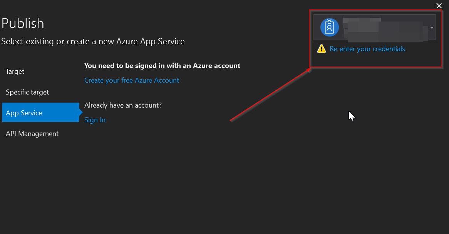Select the API Management step

coord(32,134)
